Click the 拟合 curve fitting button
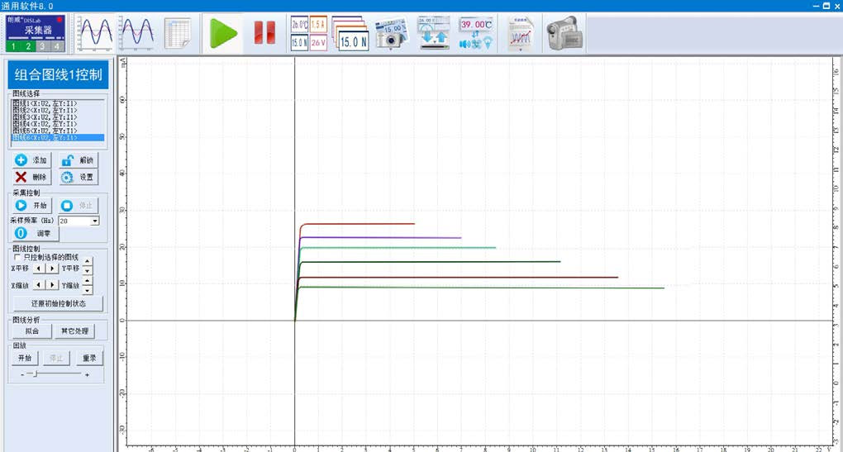 tap(31, 331)
